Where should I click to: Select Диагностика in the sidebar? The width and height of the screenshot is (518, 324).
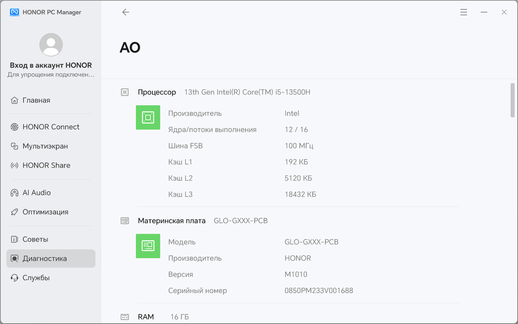coord(45,259)
